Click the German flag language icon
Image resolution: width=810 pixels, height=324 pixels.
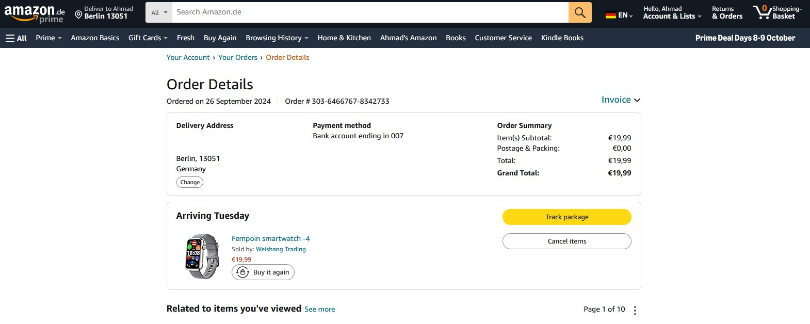tap(611, 15)
